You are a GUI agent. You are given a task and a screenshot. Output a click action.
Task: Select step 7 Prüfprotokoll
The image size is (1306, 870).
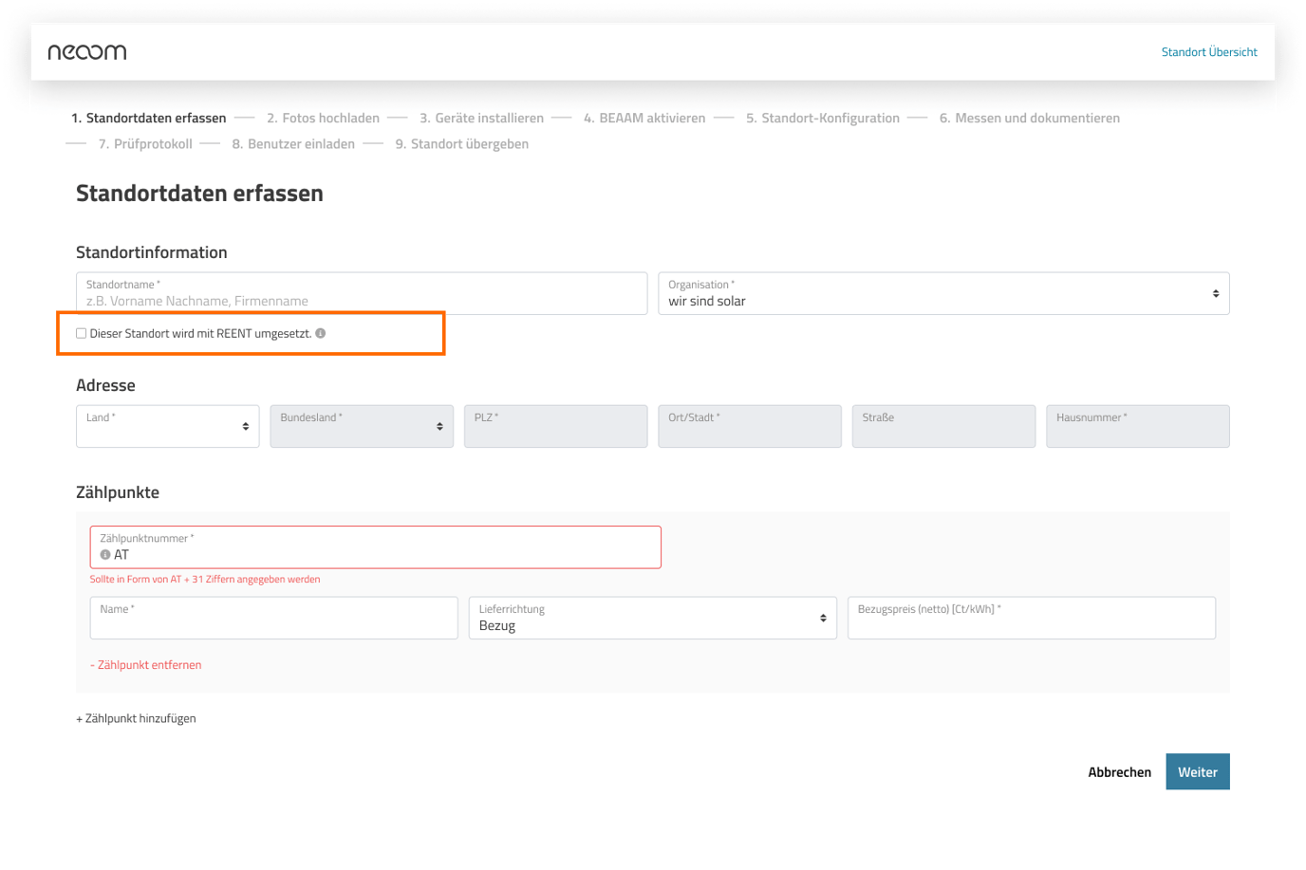point(145,144)
